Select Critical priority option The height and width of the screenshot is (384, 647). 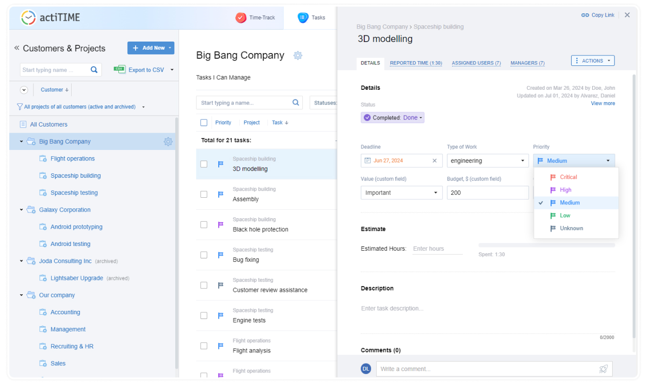pyautogui.click(x=576, y=177)
